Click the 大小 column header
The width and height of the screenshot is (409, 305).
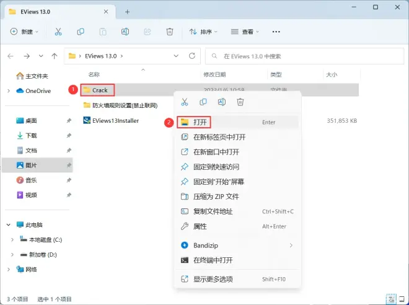[x=332, y=74]
